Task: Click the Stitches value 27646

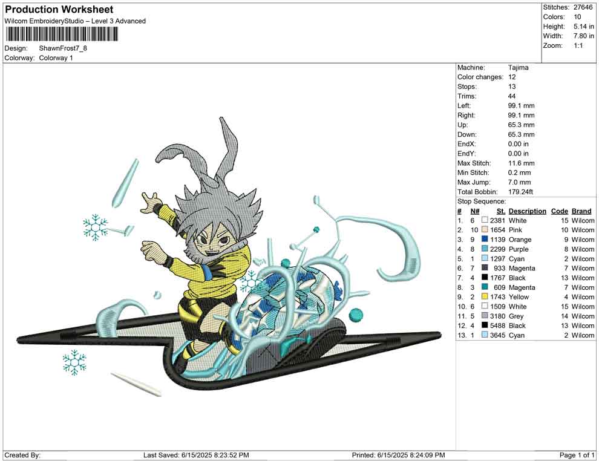Action: click(x=583, y=7)
